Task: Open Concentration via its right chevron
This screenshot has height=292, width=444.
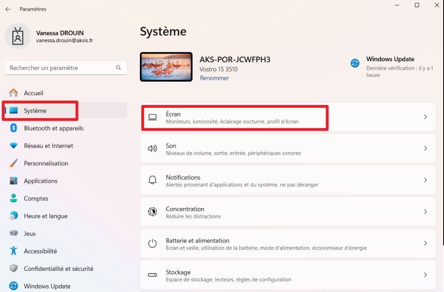Action: pos(425,212)
